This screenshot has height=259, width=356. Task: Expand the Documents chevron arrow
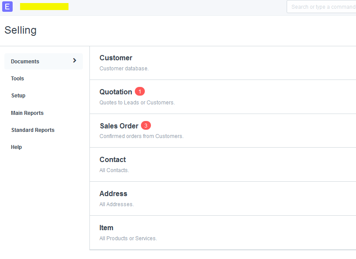75,60
